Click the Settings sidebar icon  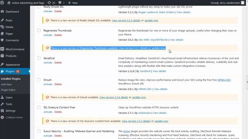point(2,111)
